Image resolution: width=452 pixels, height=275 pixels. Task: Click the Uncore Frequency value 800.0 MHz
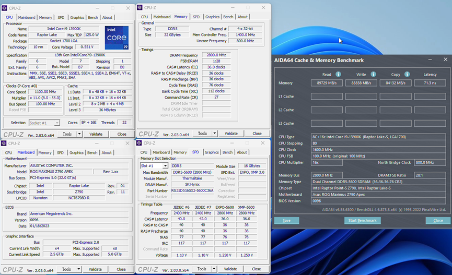(x=245, y=41)
